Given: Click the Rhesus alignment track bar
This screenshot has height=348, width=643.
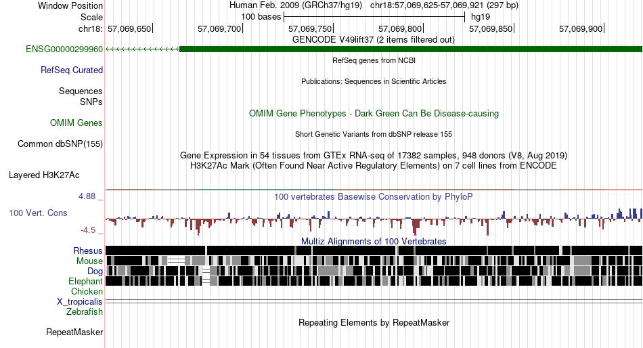Looking at the screenshot, I should 374,251.
